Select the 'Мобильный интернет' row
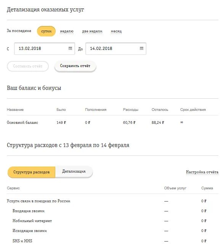 coord(113,221)
